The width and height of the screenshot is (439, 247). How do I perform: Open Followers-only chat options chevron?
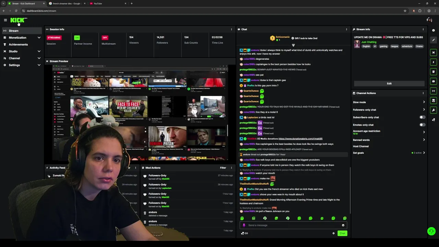point(424,110)
